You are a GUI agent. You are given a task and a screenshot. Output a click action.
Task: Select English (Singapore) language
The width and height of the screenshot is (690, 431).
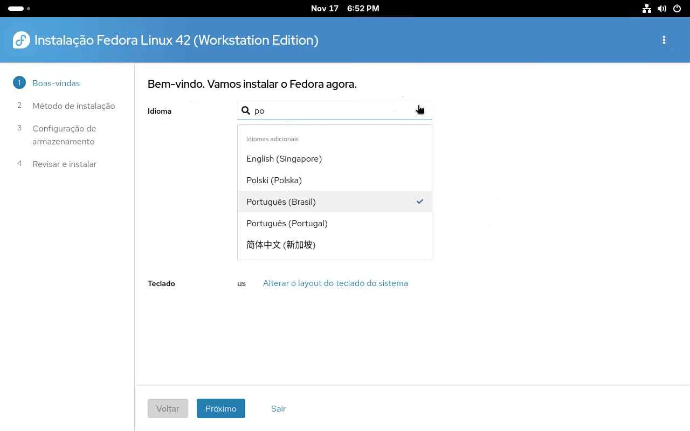[x=284, y=159]
